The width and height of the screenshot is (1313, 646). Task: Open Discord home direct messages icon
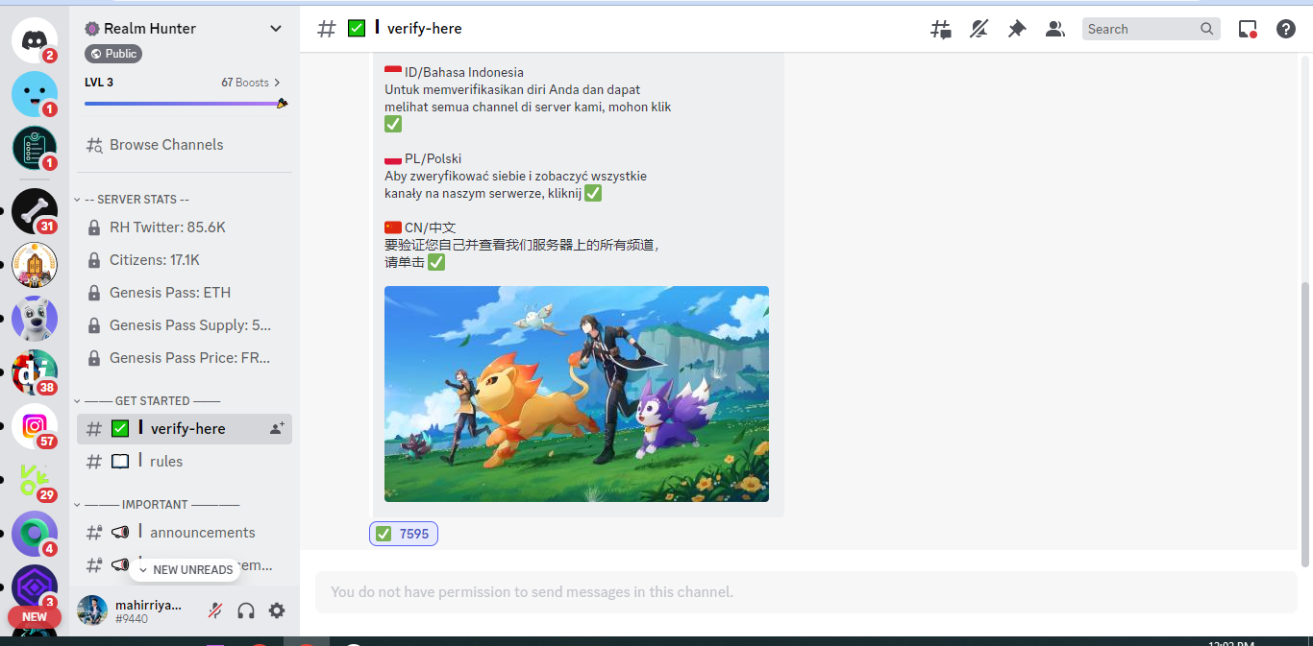[x=35, y=40]
